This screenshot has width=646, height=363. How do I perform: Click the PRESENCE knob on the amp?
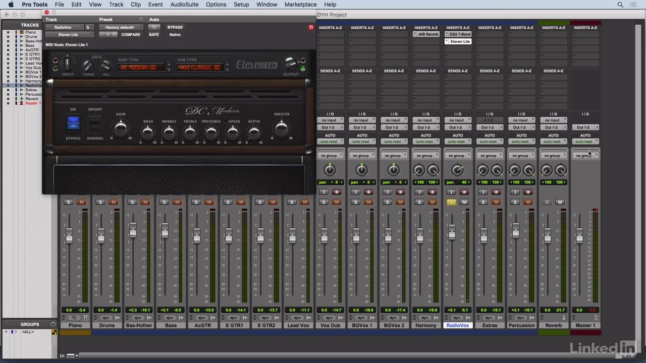point(211,133)
